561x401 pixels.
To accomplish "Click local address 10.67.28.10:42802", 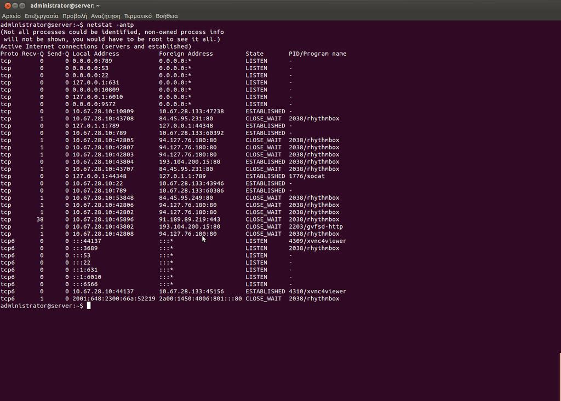I will pos(102,212).
